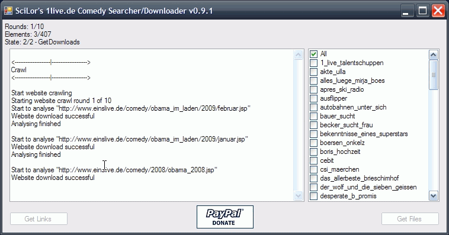
Task: Select the apres_ski_radio checkbox
Action: (x=314, y=89)
